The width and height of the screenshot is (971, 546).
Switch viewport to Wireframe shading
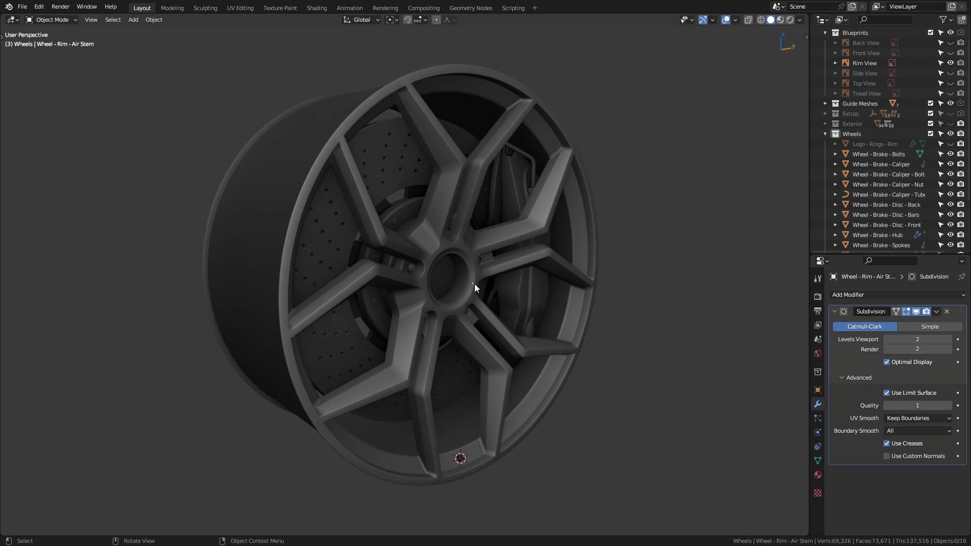click(761, 20)
